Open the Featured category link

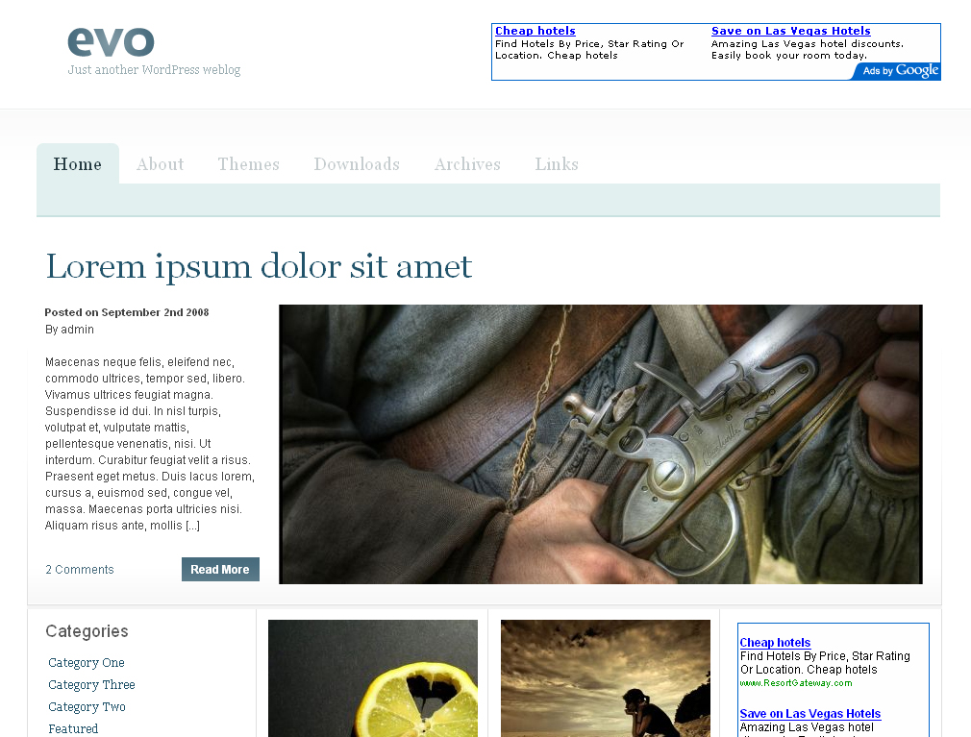pyautogui.click(x=73, y=729)
